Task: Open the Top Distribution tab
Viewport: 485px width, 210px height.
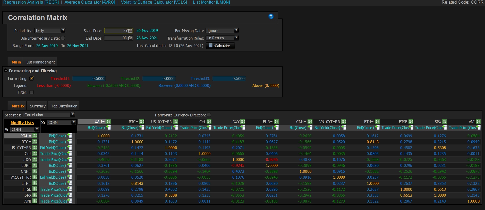Action: coord(64,106)
